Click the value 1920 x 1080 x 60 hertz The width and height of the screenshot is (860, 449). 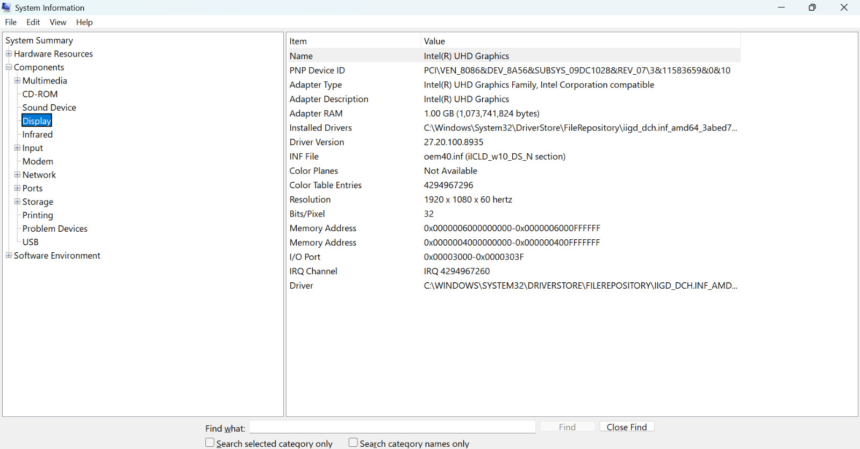tap(468, 199)
